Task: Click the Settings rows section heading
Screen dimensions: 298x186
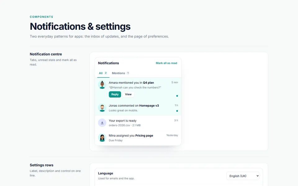Action: point(41,165)
